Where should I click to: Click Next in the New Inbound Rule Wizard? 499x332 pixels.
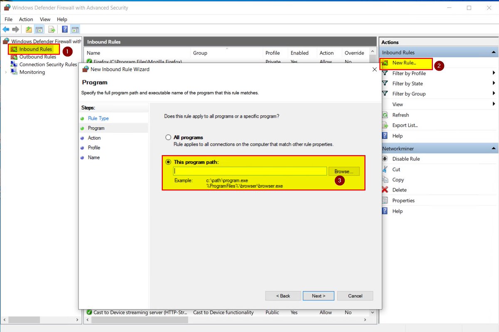(318, 295)
